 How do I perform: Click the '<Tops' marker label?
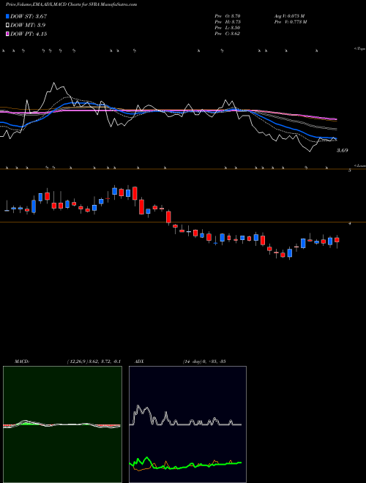point(360,49)
